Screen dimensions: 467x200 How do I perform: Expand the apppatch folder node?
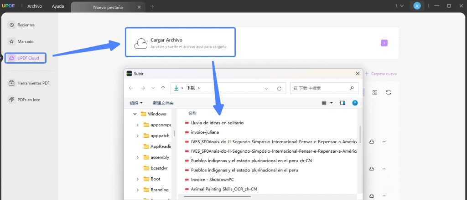click(x=138, y=135)
